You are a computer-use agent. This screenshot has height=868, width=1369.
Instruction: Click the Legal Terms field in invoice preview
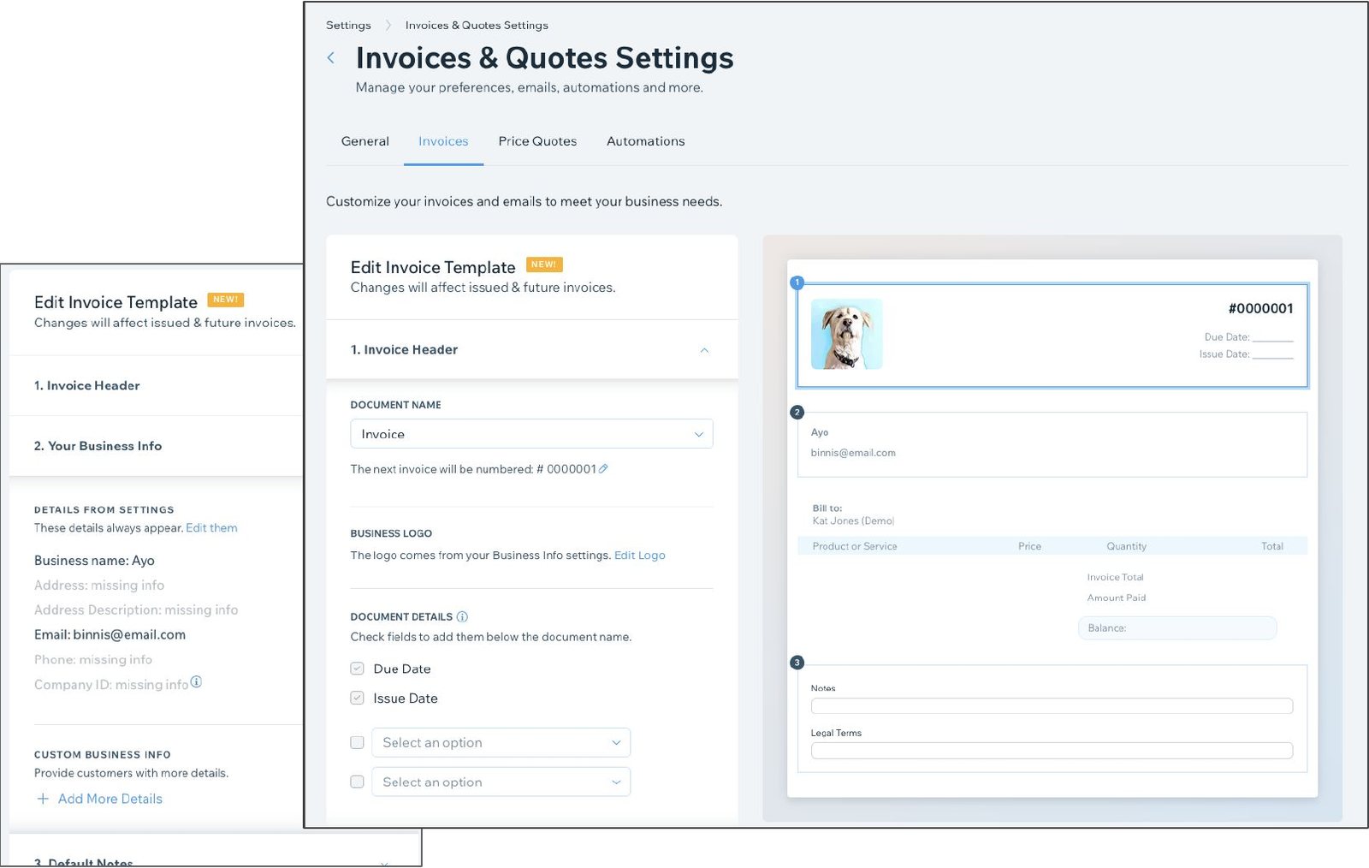[x=1052, y=751]
